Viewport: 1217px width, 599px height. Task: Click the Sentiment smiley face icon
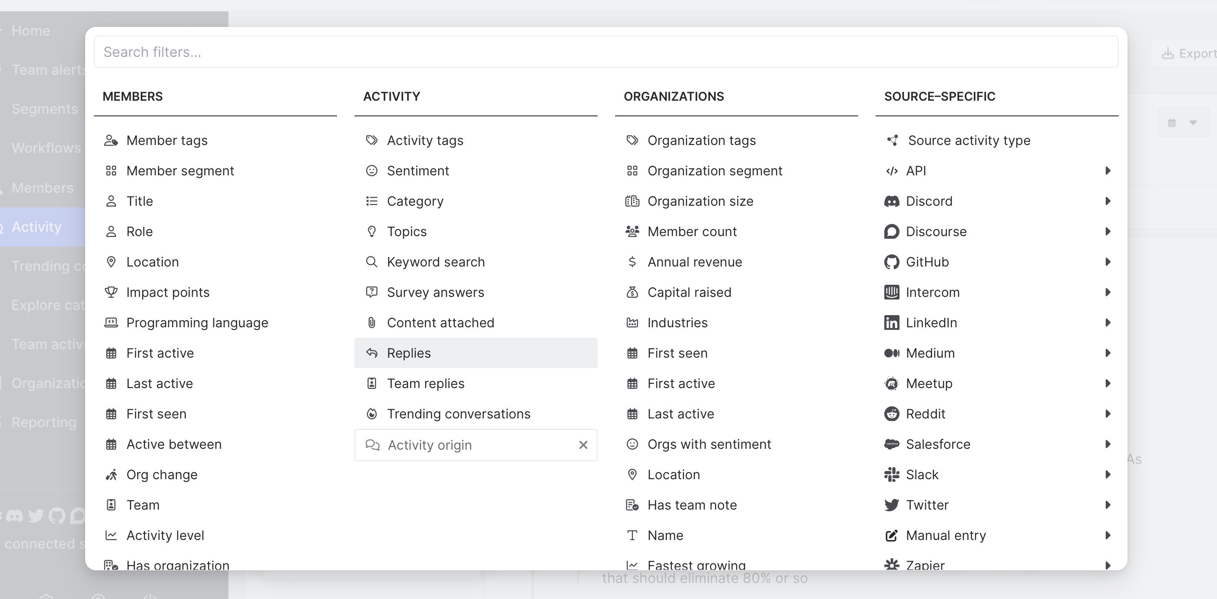[372, 171]
